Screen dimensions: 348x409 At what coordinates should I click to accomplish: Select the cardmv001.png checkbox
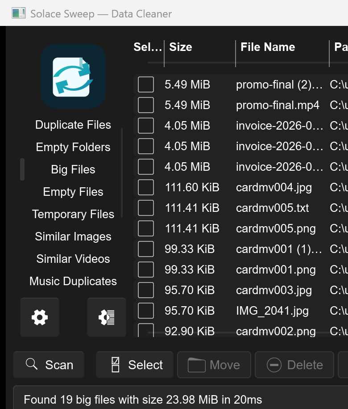146,270
